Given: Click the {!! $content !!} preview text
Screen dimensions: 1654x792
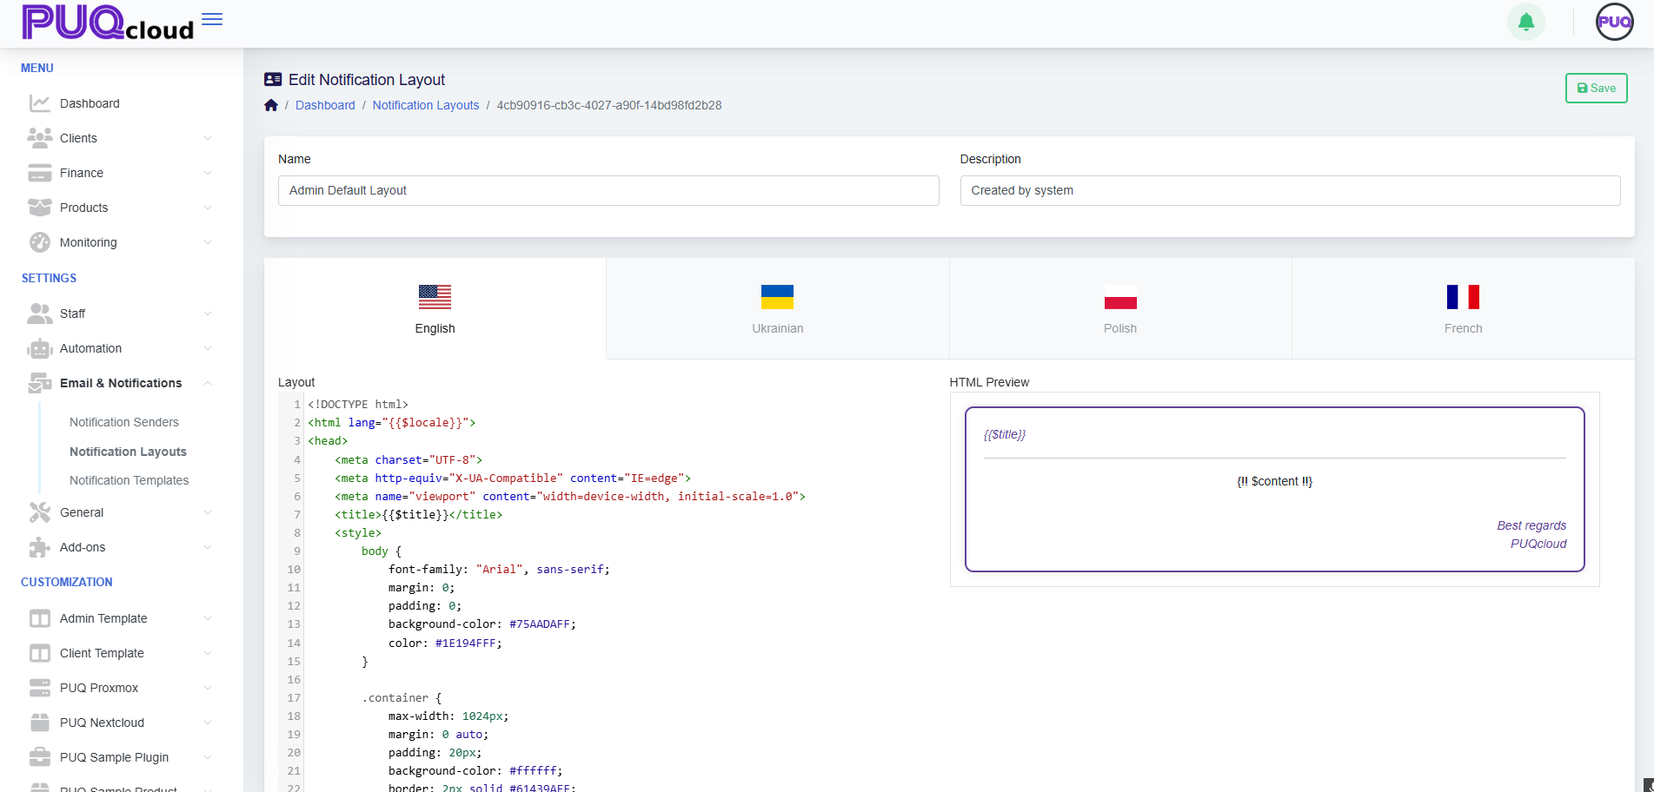Looking at the screenshot, I should coord(1274,481).
